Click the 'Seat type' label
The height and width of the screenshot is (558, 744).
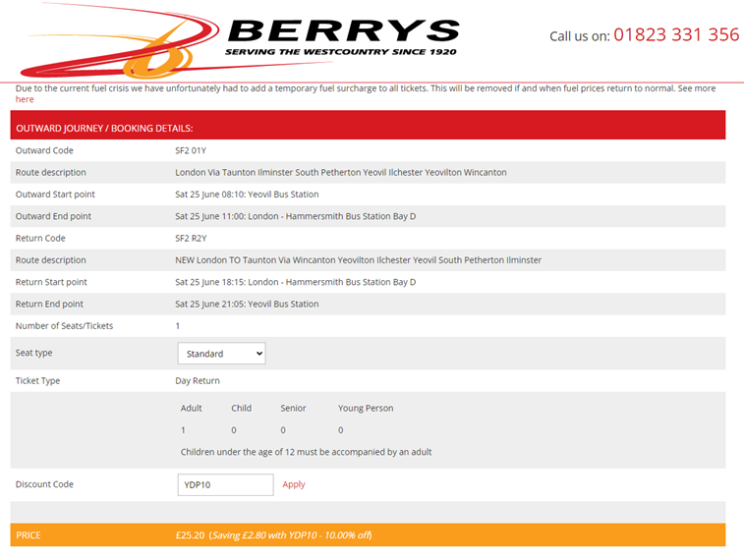33,353
